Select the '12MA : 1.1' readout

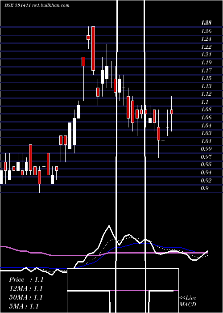coord(26,288)
